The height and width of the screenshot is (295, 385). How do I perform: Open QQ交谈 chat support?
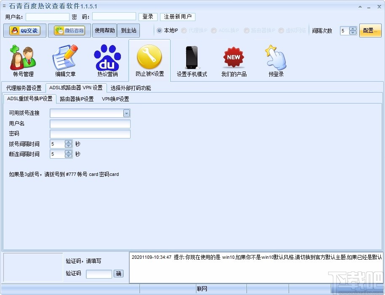pos(25,30)
